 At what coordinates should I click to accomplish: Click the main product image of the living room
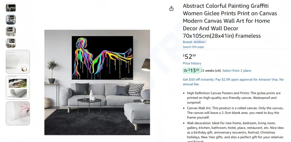[97, 82]
